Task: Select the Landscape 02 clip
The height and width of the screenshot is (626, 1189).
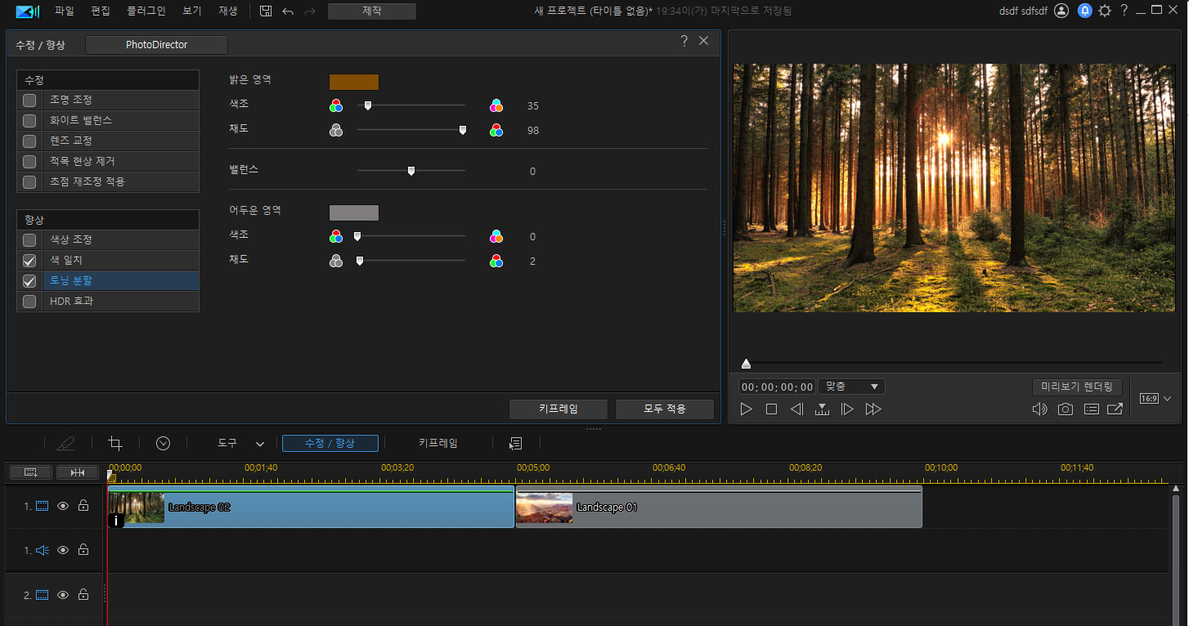Action: coord(311,508)
